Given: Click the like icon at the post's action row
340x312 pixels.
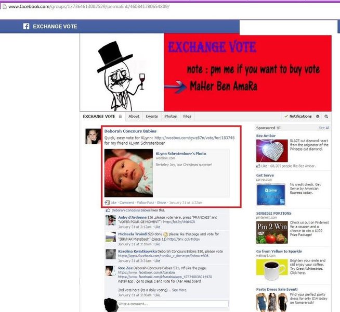Looking at the screenshot, I should (107, 203).
